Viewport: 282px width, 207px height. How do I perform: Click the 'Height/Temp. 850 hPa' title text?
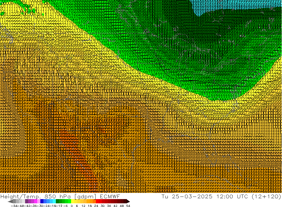click(x=36, y=196)
